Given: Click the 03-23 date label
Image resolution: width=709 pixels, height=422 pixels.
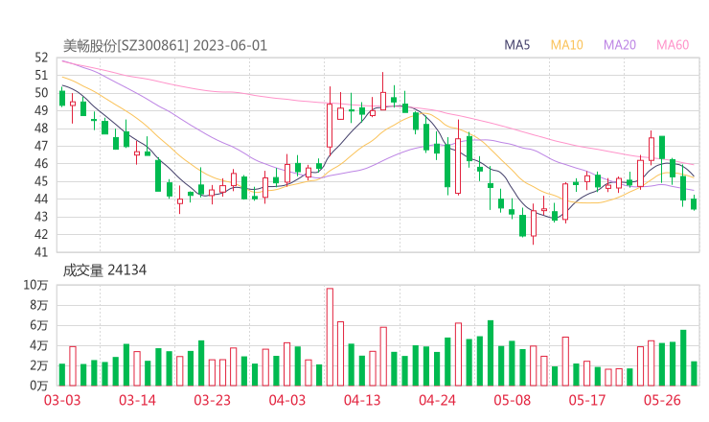Looking at the screenshot, I should tap(212, 400).
